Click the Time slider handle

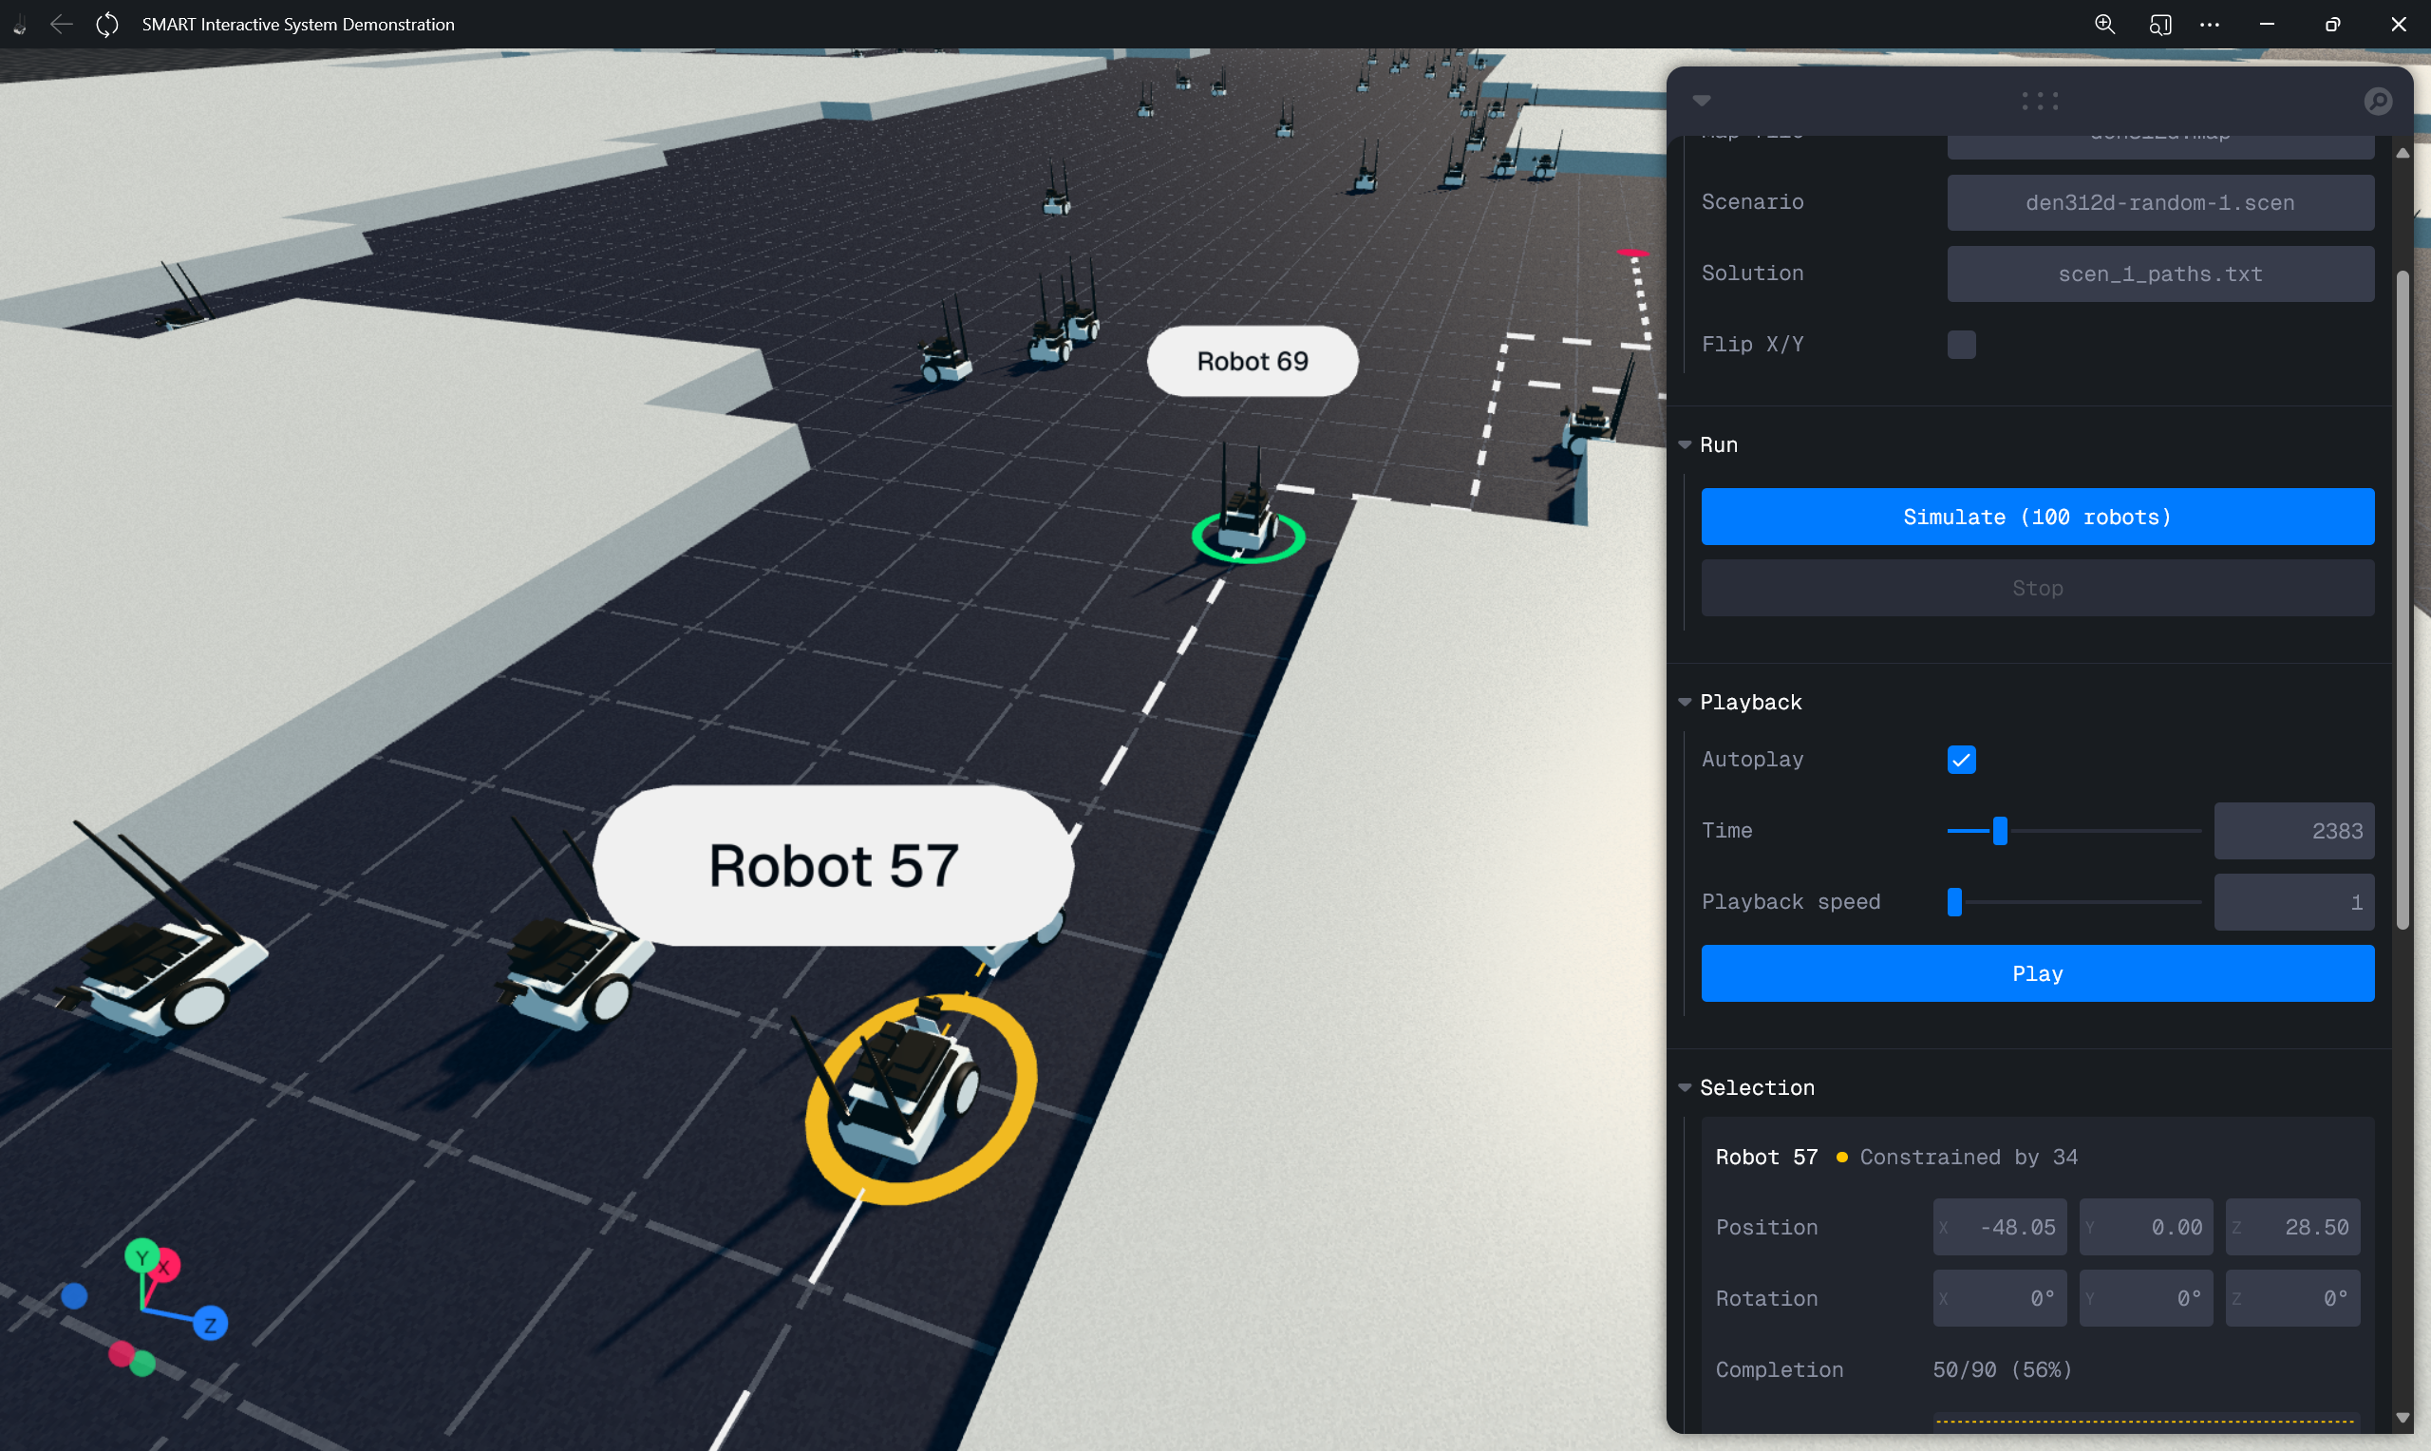2000,830
